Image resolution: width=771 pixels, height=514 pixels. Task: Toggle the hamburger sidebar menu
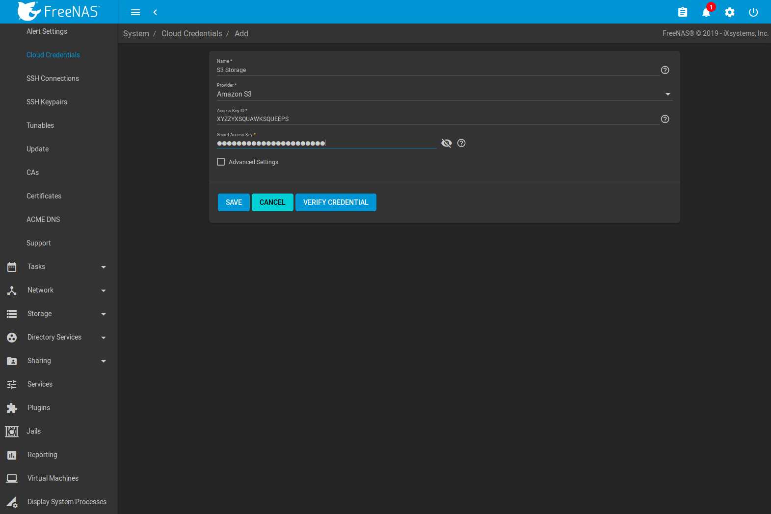pos(135,12)
